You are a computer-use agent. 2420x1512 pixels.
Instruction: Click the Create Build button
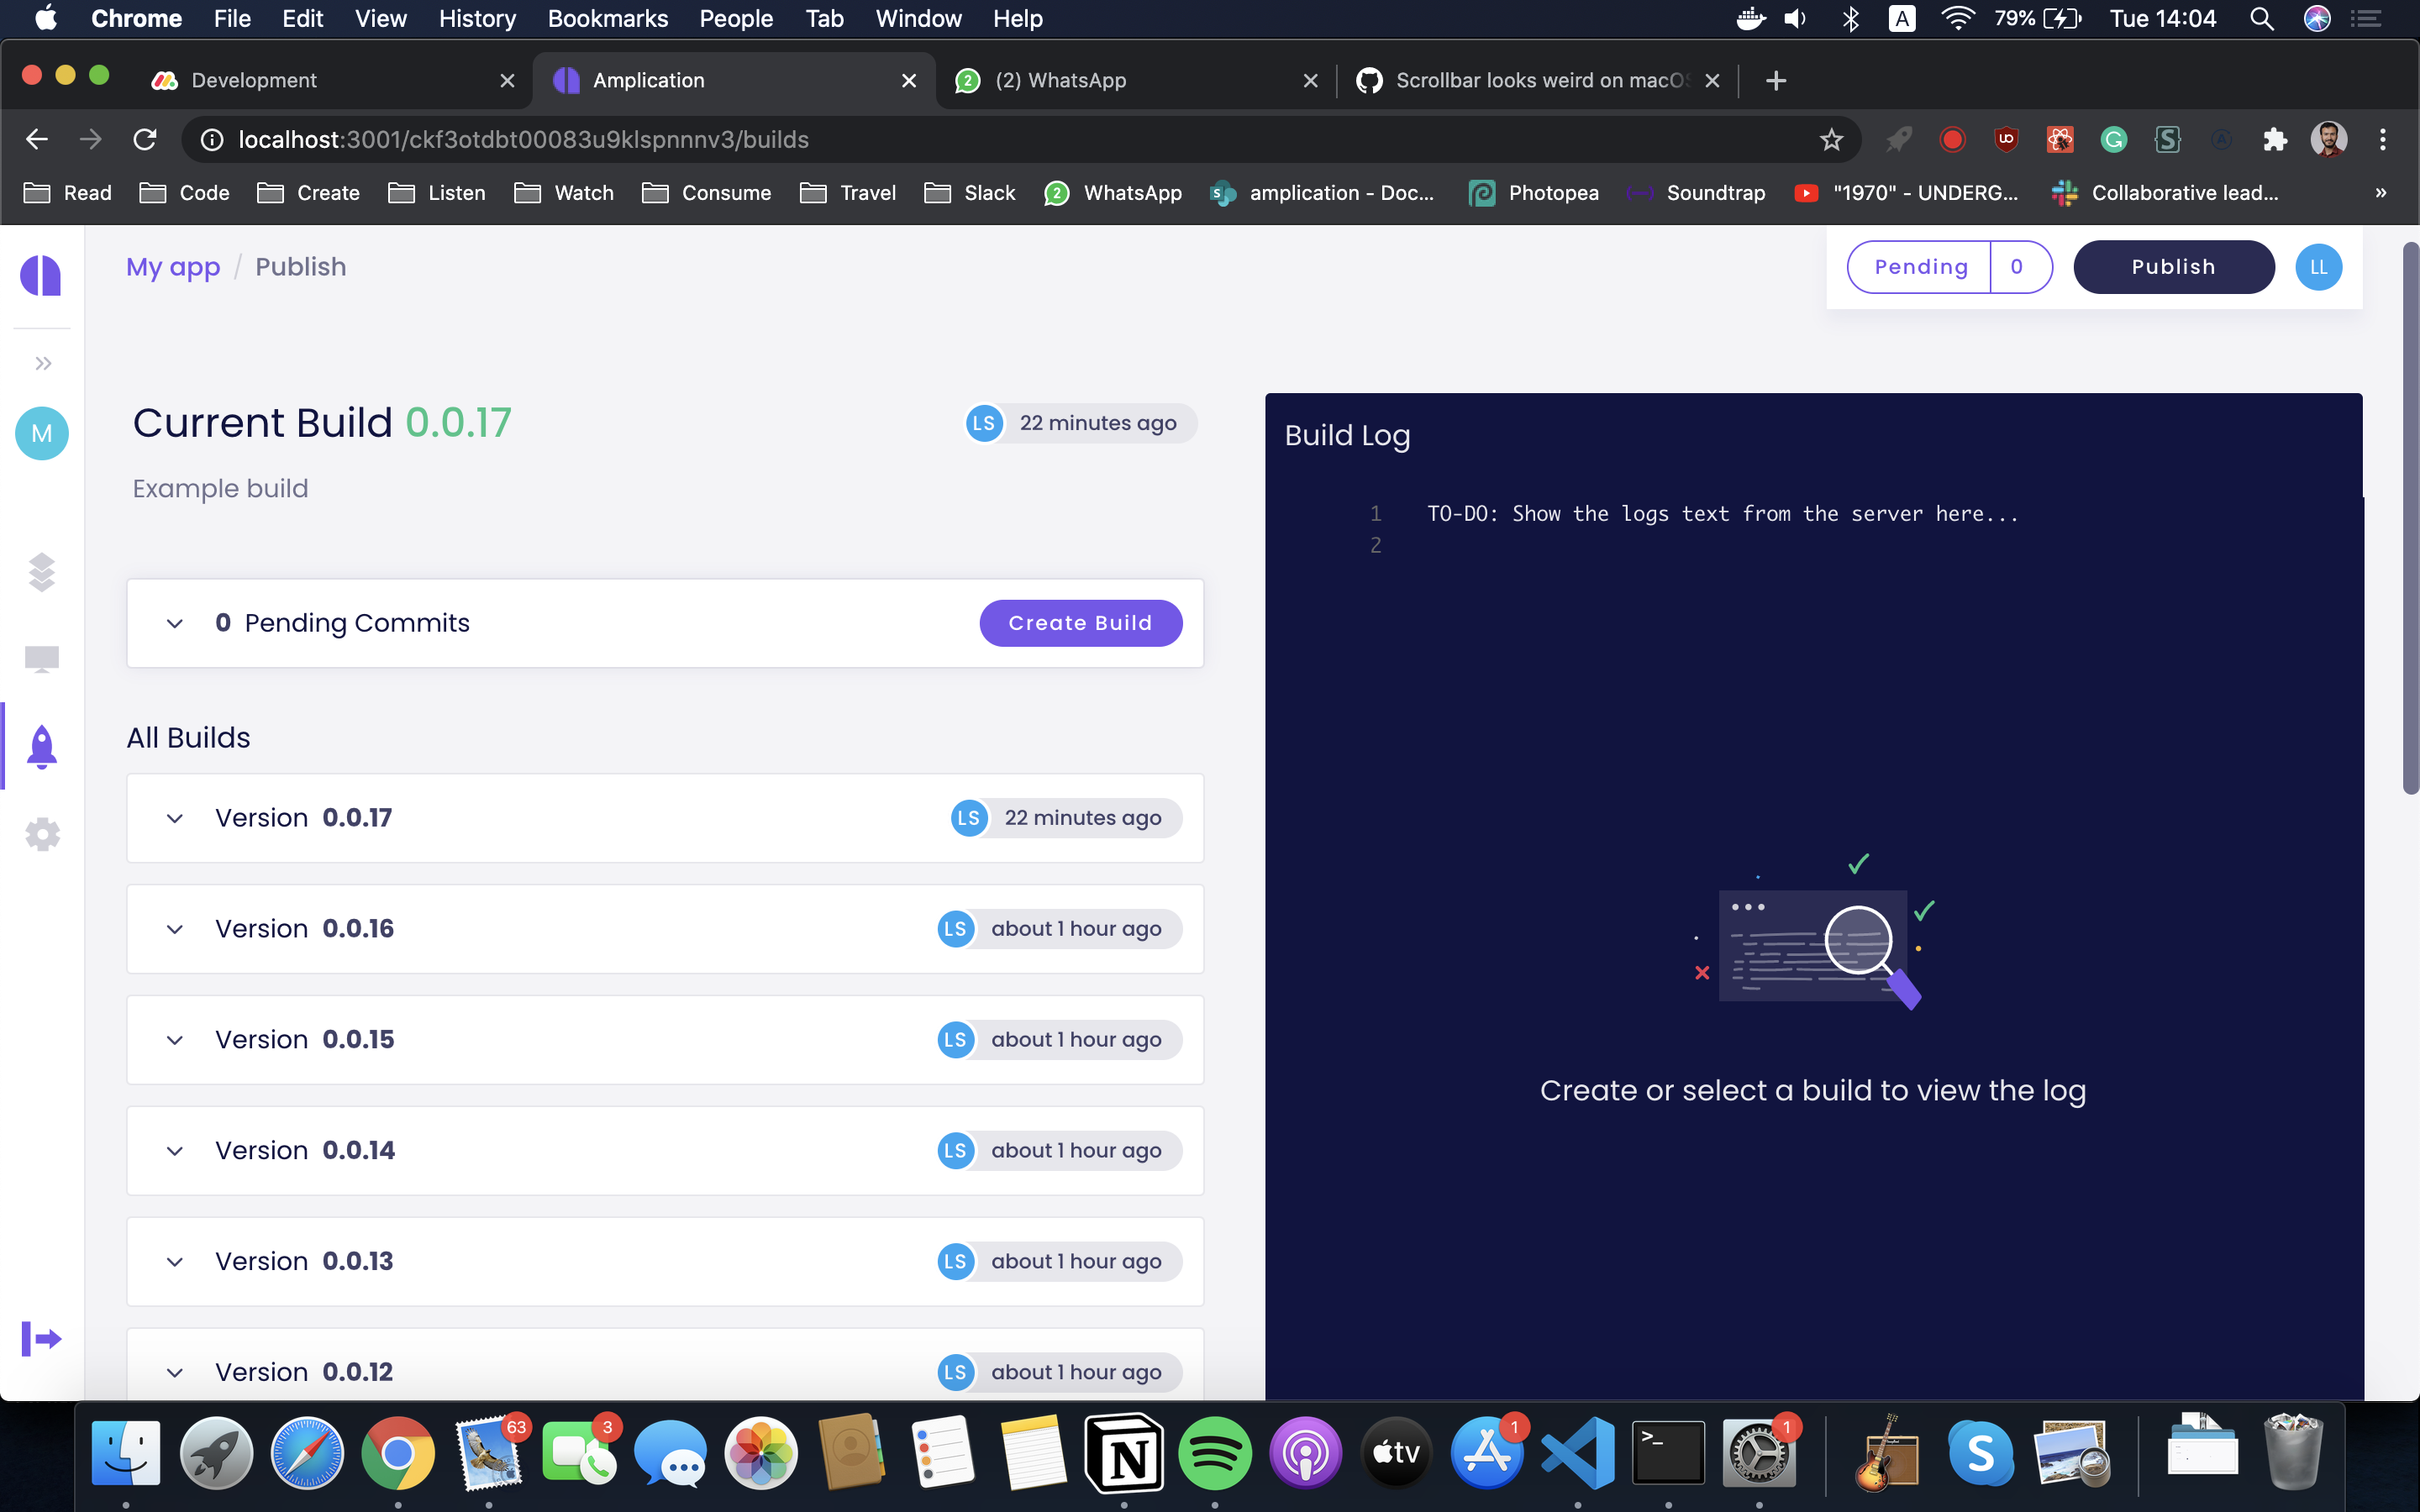(1080, 623)
